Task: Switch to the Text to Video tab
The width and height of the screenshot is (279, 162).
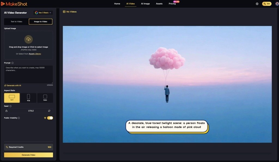Action: coord(16,22)
